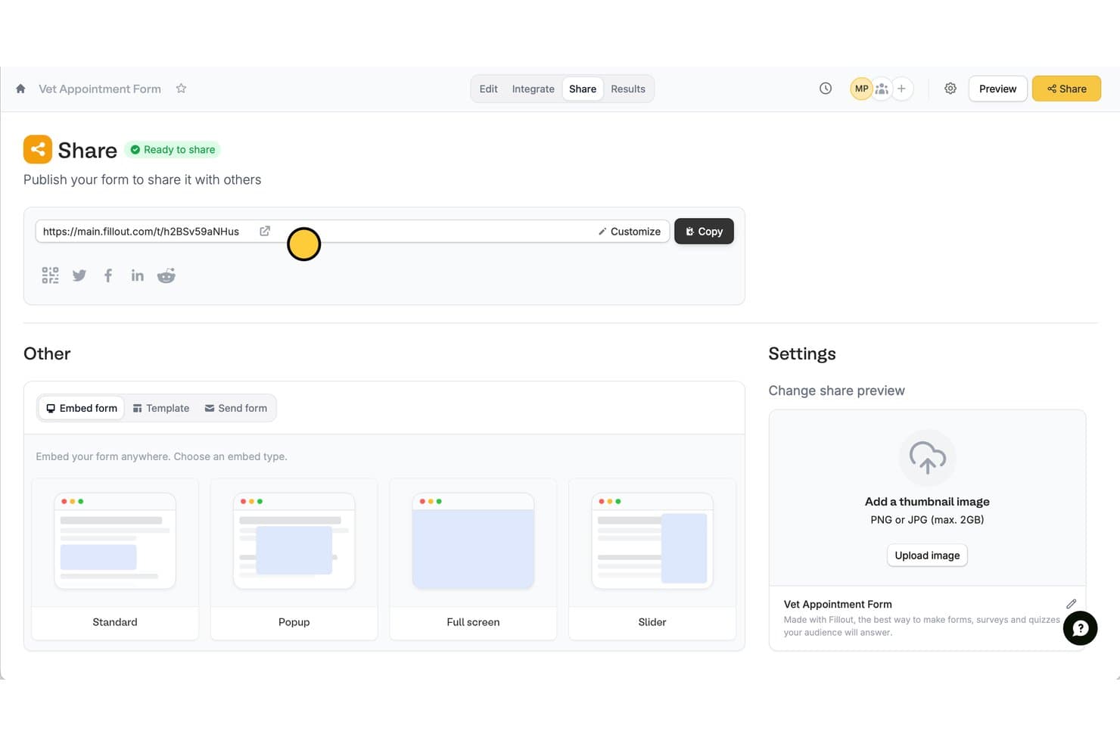Click the Upload image button
This screenshot has width=1120, height=747.
tap(927, 556)
